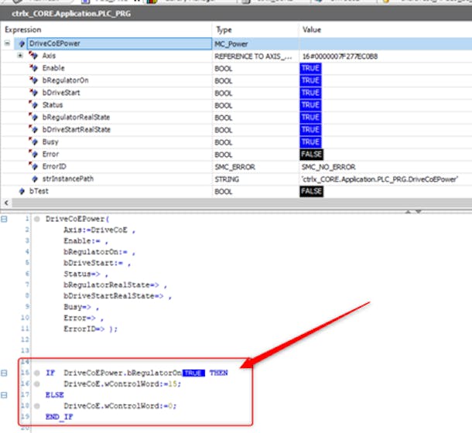Toggle breakpoint marker on line 18
472x433 pixels.
37,406
